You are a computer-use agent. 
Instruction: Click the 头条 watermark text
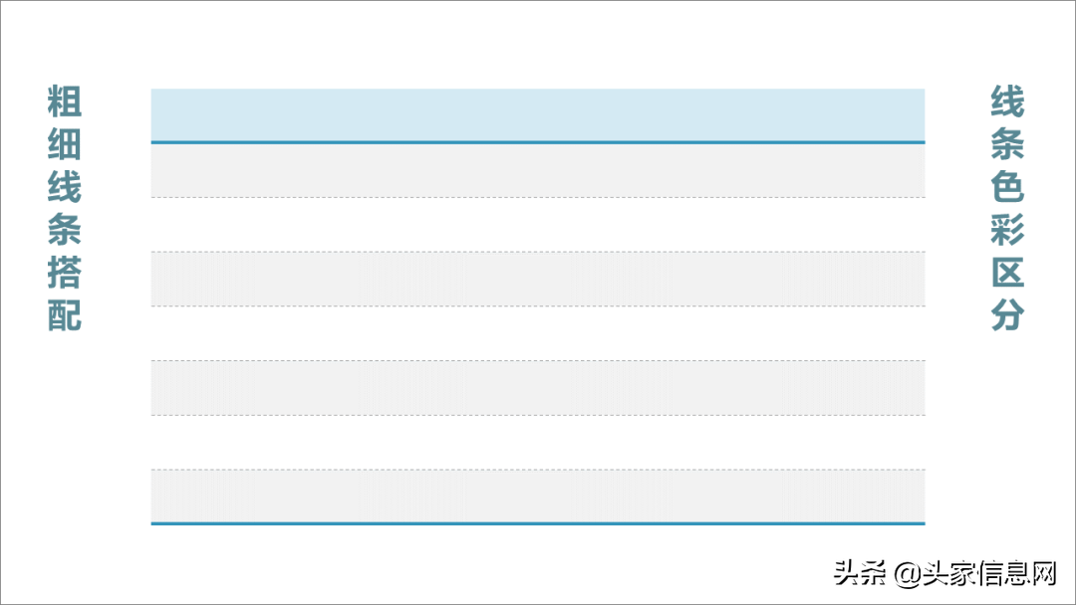(x=860, y=573)
